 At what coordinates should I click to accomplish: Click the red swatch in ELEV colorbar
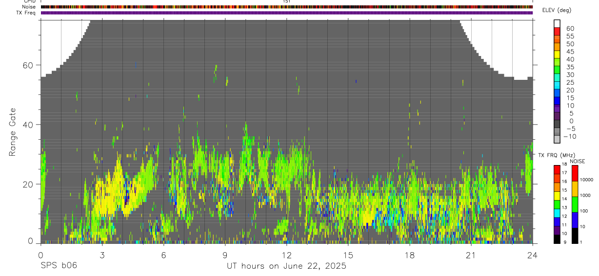(x=557, y=31)
